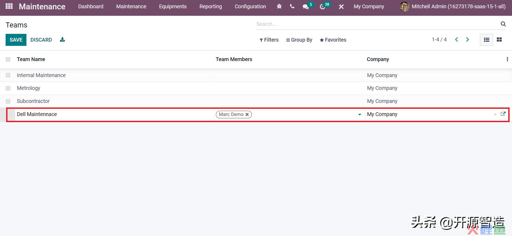
Task: Open the activities clock icon
Action: (x=322, y=7)
